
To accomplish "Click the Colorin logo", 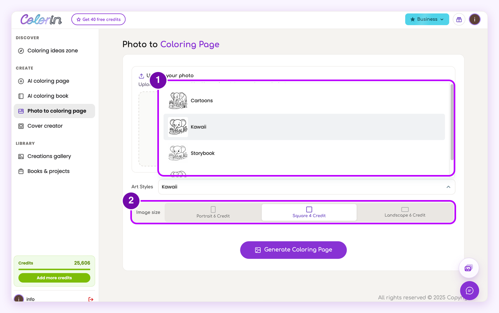I will pos(41,19).
